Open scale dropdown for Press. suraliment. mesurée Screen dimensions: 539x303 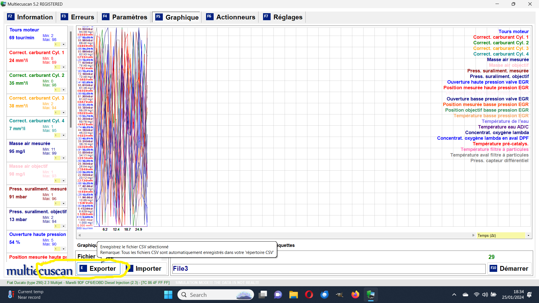[x=63, y=203]
